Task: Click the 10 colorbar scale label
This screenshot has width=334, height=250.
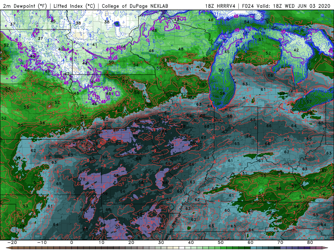Action: 101,242
